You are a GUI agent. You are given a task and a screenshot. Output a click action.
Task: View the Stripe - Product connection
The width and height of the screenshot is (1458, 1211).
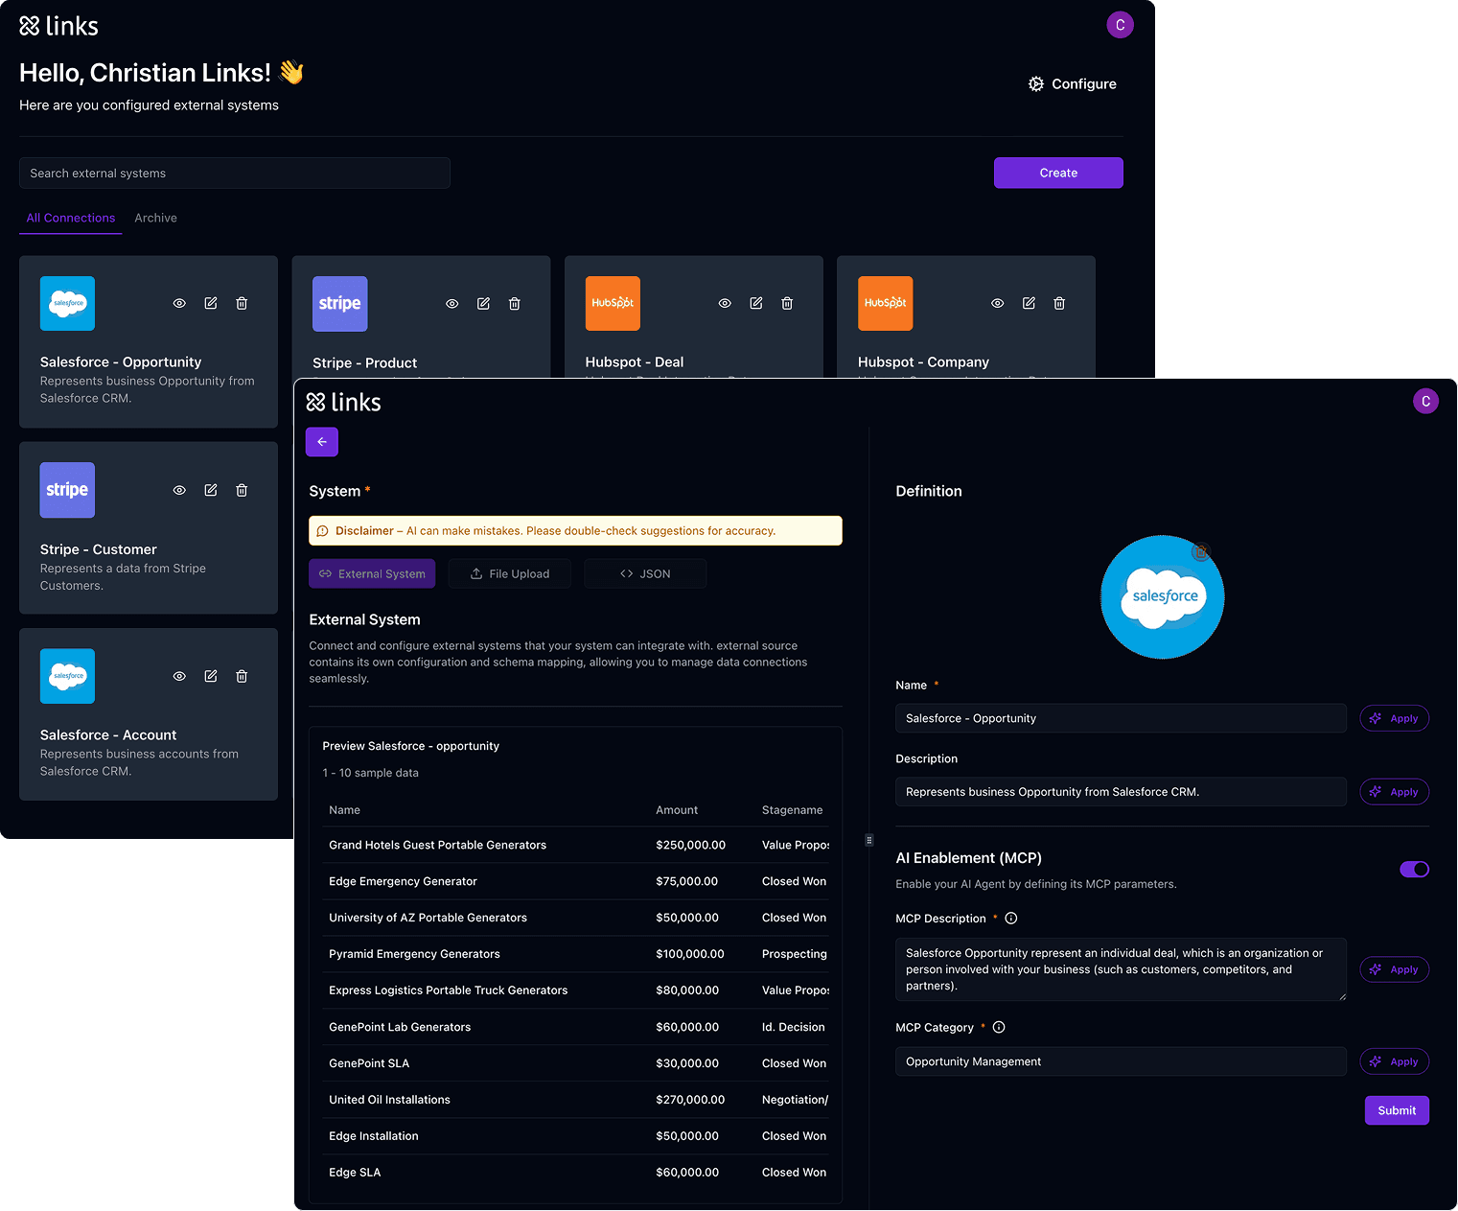(x=452, y=304)
